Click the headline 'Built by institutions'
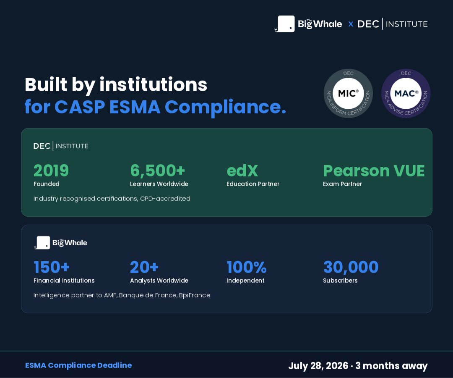 coord(116,85)
